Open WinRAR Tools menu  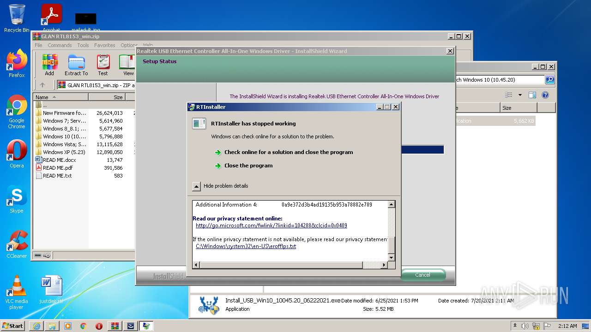click(x=83, y=45)
